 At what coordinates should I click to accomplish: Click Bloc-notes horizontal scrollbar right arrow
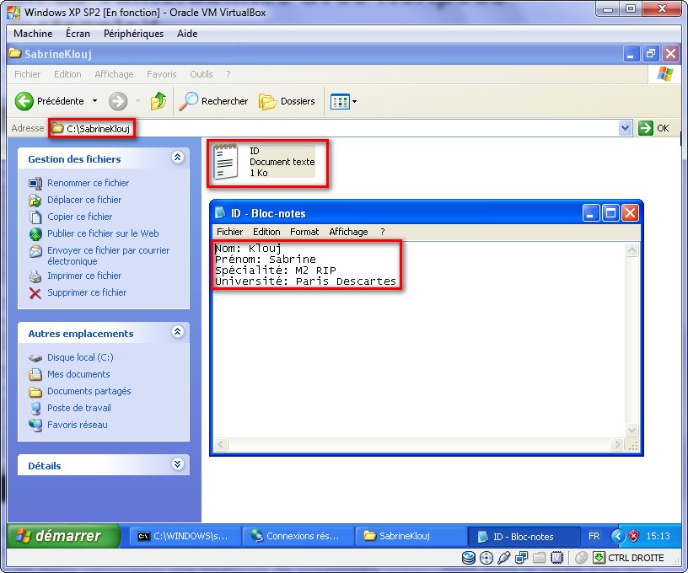[618, 445]
